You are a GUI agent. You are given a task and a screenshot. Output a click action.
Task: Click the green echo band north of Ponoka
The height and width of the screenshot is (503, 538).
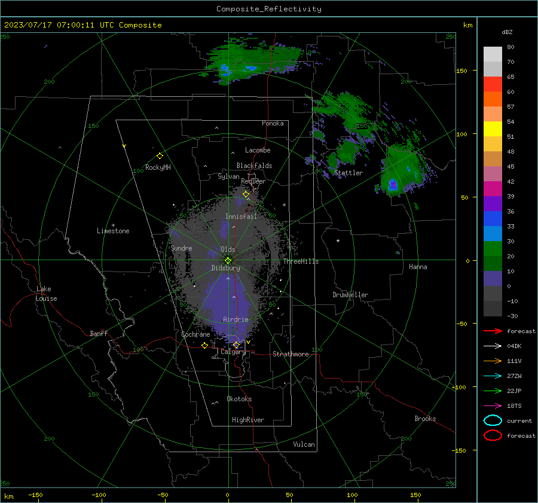point(254,62)
